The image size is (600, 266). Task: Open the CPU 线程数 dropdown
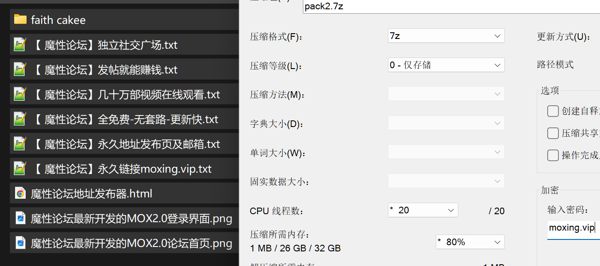[x=423, y=210]
